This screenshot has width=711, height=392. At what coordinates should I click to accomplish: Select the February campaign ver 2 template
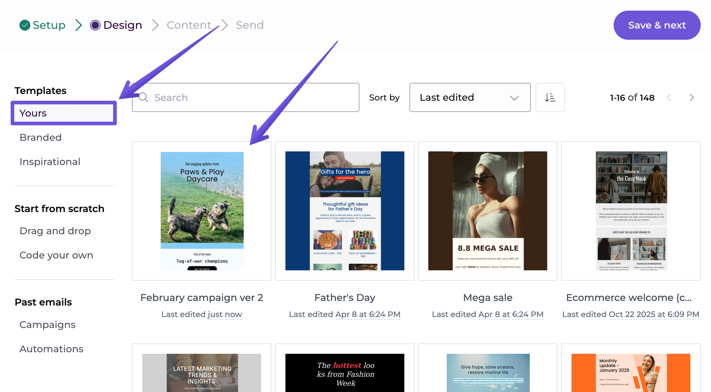[x=202, y=211]
